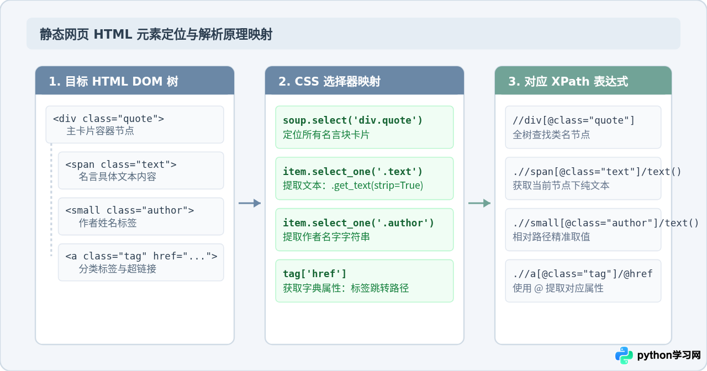The height and width of the screenshot is (371, 707).
Task: Click the '提取作者名字字符串' description text
Action: 326,237
